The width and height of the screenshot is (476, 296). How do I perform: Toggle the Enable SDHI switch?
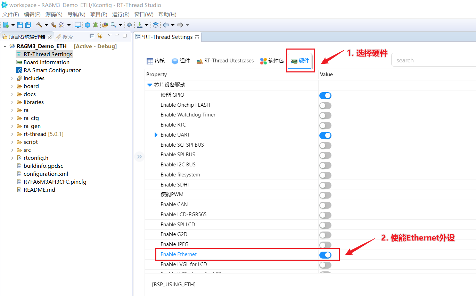point(325,185)
